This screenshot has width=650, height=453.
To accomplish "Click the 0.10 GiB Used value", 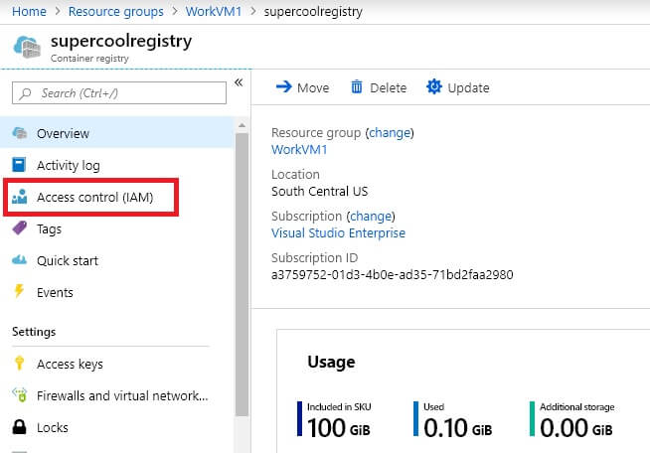I will (457, 428).
